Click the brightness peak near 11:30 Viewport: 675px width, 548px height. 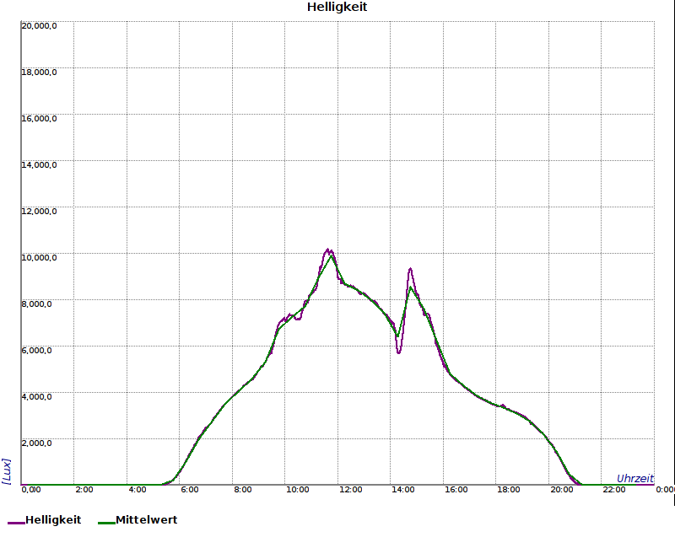point(328,250)
